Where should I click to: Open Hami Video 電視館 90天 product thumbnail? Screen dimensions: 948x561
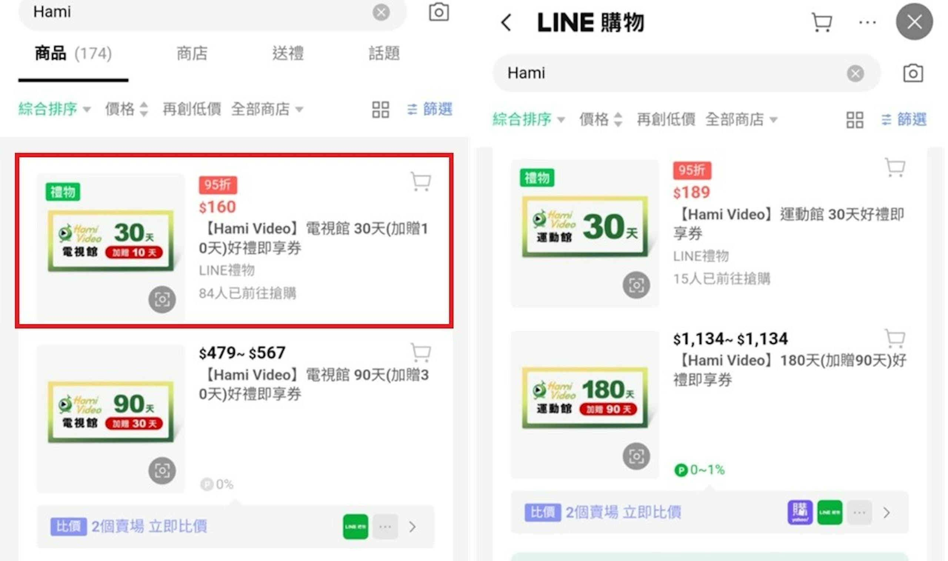pyautogui.click(x=110, y=418)
